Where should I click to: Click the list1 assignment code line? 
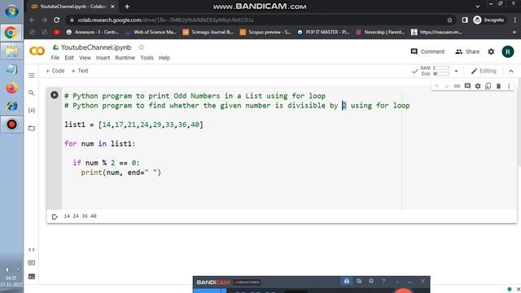[x=134, y=125]
